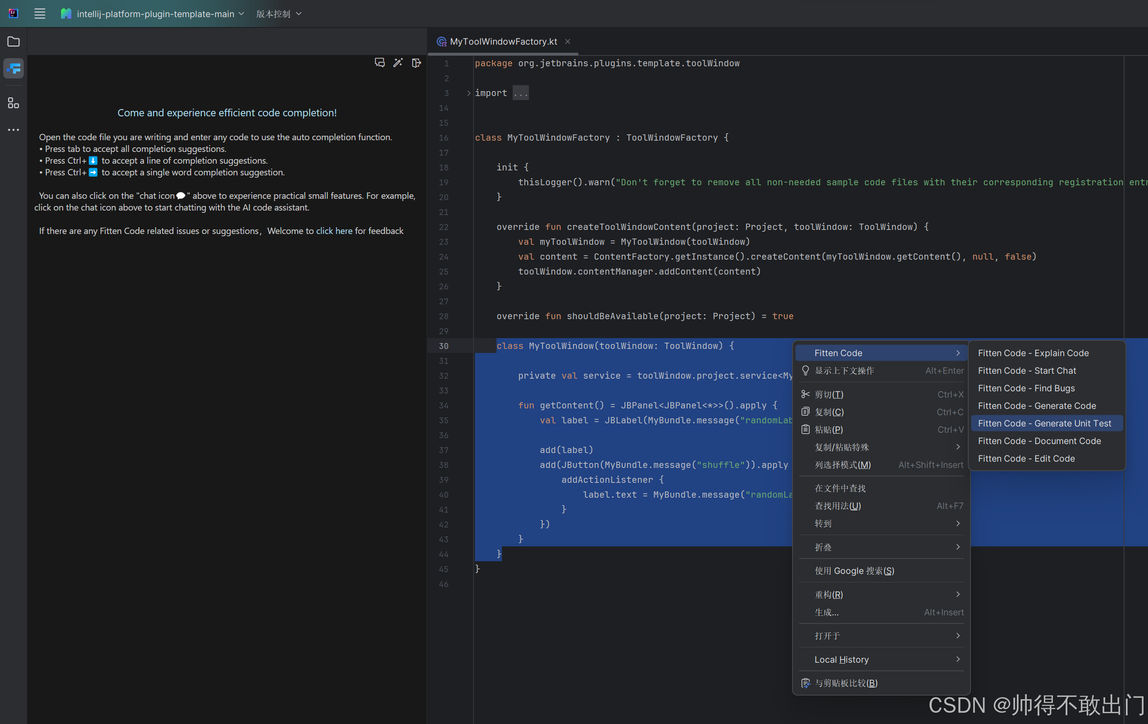
Task: Click the chat icon in Fitten panel
Action: [x=379, y=63]
